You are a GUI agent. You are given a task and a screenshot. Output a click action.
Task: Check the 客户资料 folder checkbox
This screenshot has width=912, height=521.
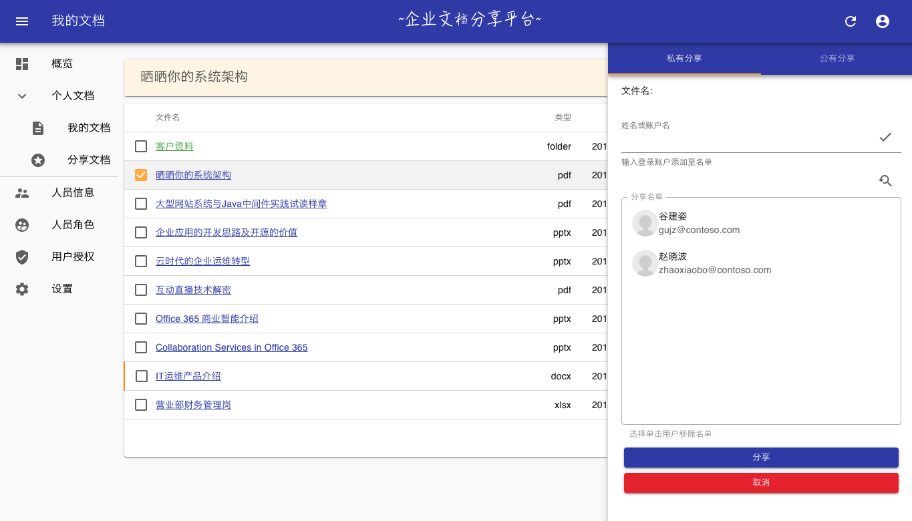point(141,146)
